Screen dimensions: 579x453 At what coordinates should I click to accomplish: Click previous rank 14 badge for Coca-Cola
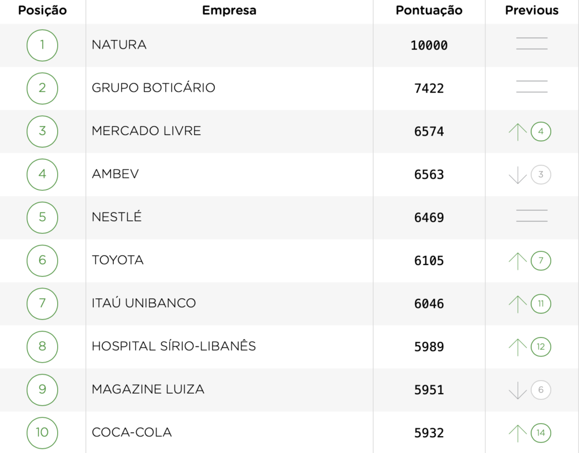pos(541,433)
